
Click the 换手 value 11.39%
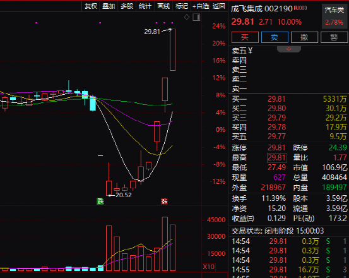(273, 198)
